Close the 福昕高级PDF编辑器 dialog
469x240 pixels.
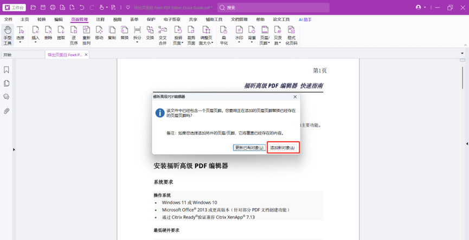(x=295, y=97)
